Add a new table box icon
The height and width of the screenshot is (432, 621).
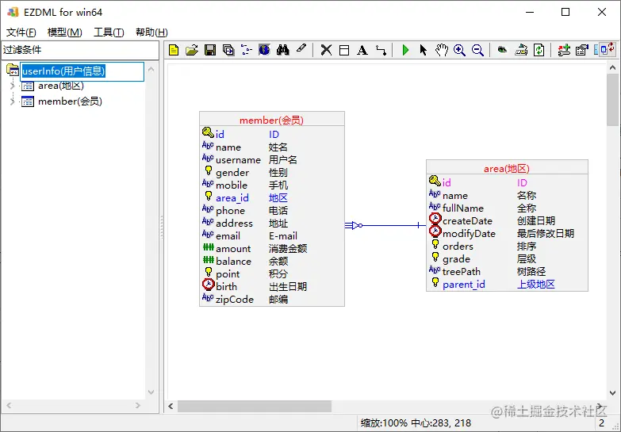(x=344, y=50)
